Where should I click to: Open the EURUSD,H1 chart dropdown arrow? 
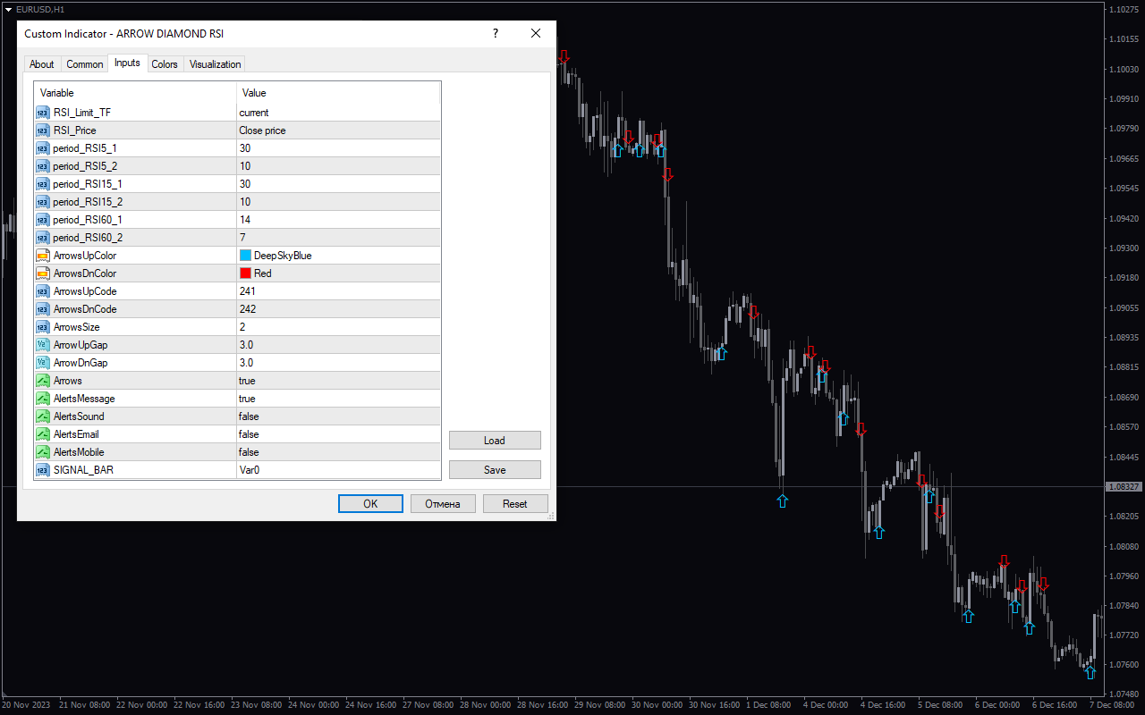pyautogui.click(x=8, y=9)
